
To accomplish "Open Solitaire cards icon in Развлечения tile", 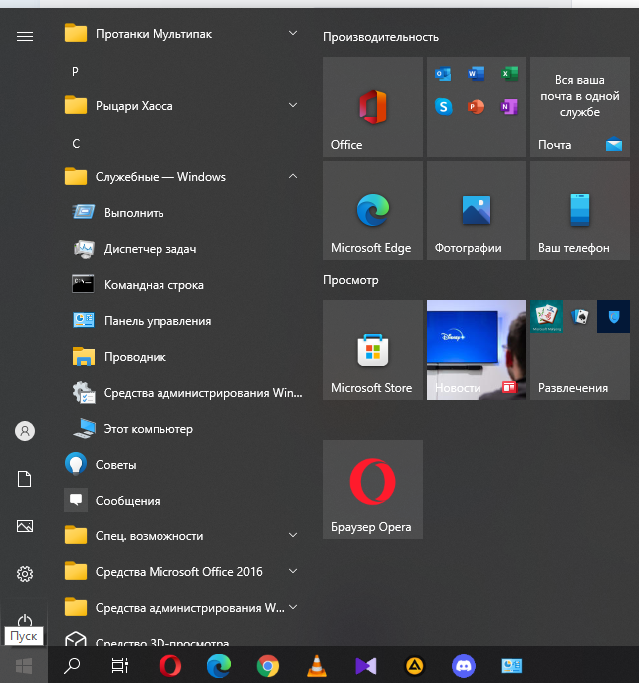I will (x=580, y=317).
